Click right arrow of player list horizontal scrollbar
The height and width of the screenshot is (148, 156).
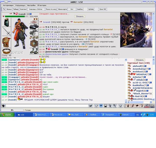coord(151,102)
